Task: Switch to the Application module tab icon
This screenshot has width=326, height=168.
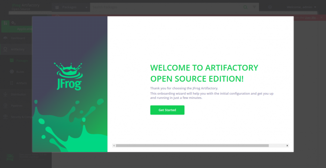Action: pyautogui.click(x=5, y=23)
